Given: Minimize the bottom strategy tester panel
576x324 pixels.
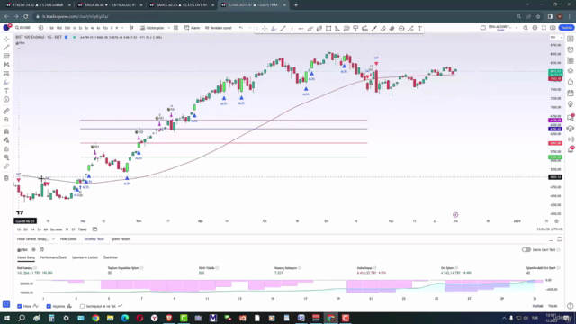Looking at the screenshot, I should coord(551,239).
